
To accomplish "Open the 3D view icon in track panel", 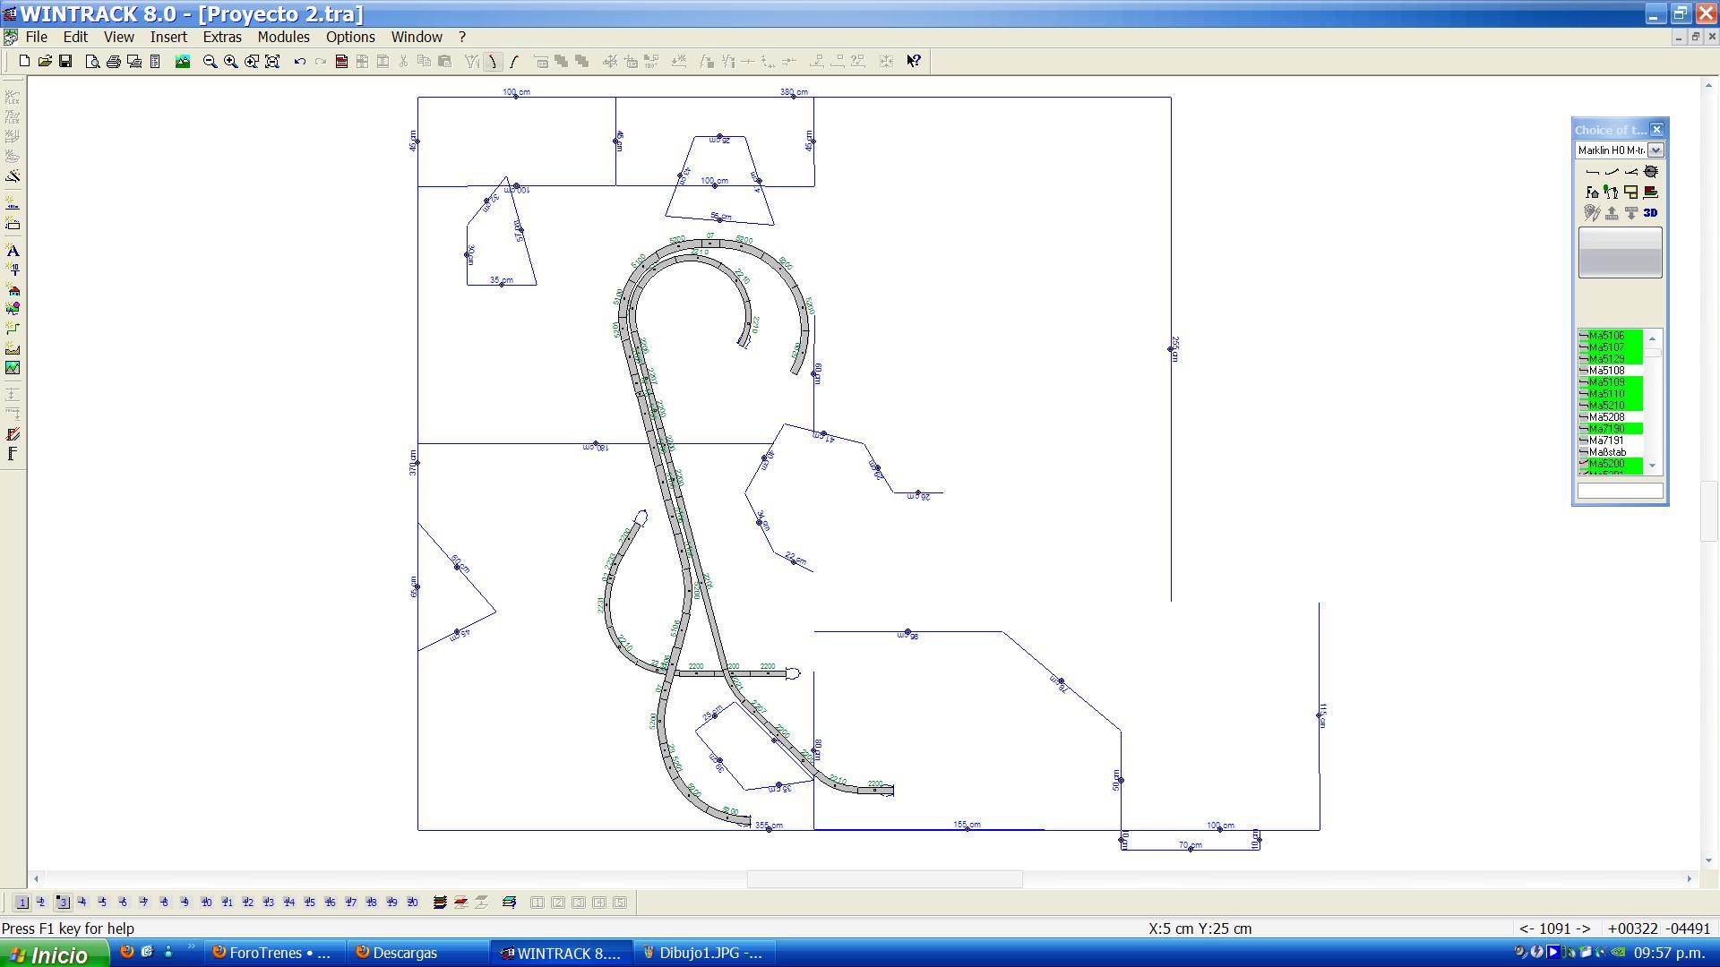I will [x=1650, y=213].
